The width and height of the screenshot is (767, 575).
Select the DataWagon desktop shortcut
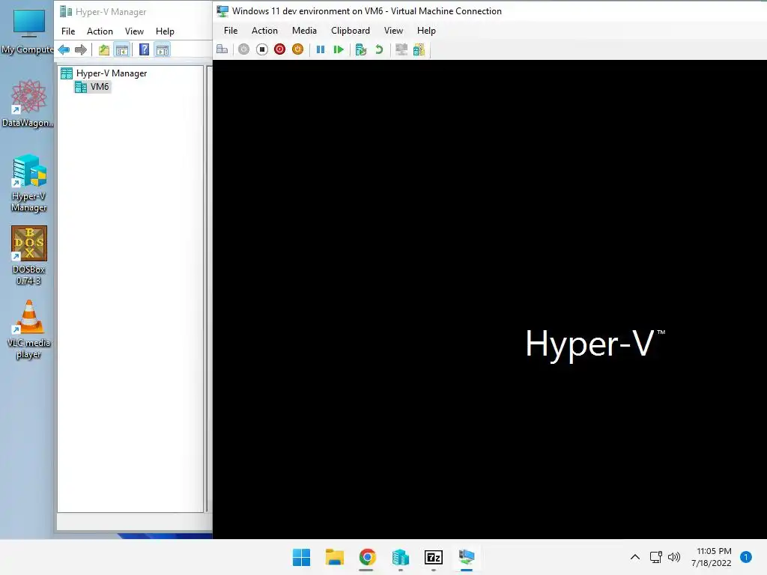point(28,103)
